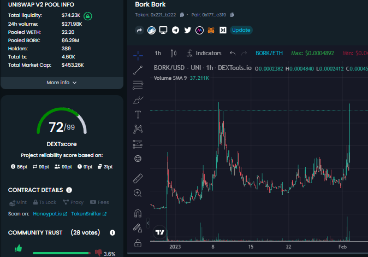Copy the pair address
368x257 pixels.
tap(233, 15)
